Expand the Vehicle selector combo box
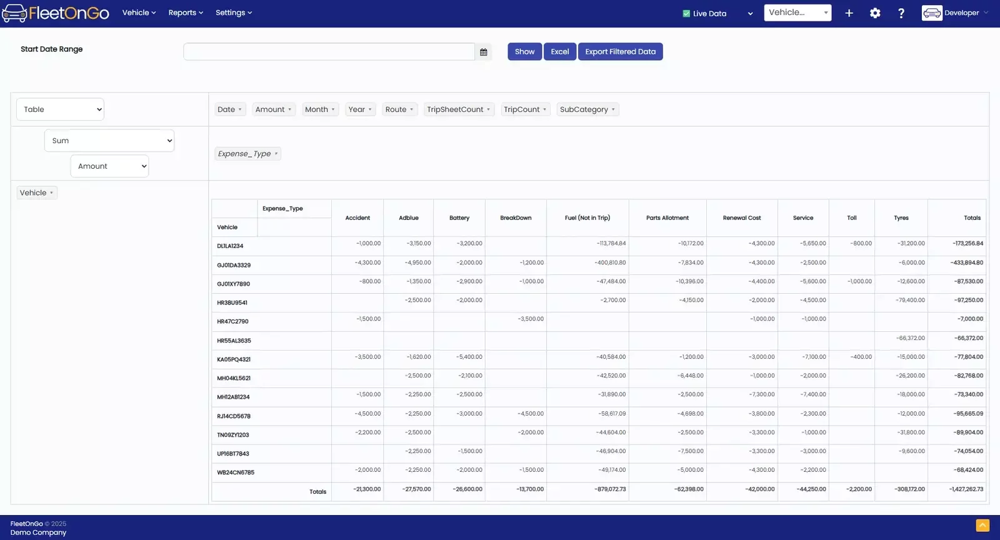Viewport: 1000px width, 540px height. [x=797, y=12]
